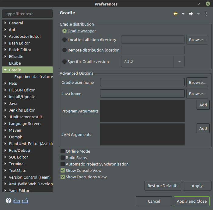Expand the Help tree node
This screenshot has height=210, width=213.
pyautogui.click(x=5, y=83)
